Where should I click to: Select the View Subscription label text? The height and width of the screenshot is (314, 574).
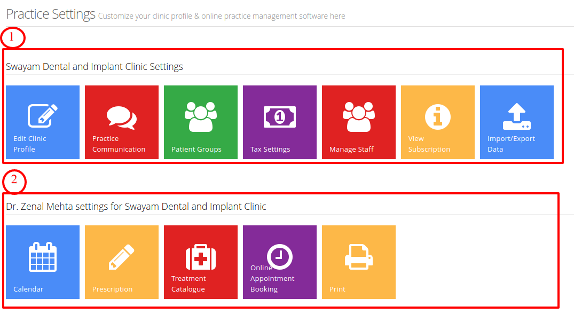point(429,144)
